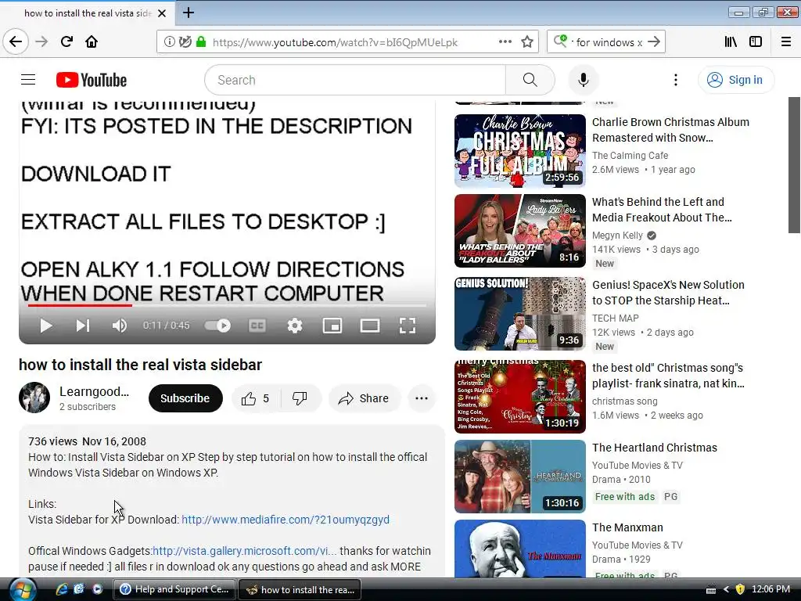
Task: Search with your voice microphone
Action: point(584,80)
